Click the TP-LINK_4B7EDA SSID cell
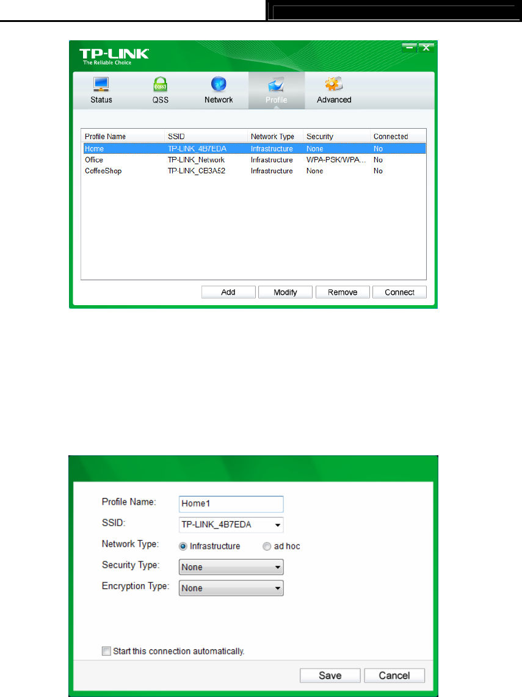The height and width of the screenshot is (697, 522). [197, 149]
